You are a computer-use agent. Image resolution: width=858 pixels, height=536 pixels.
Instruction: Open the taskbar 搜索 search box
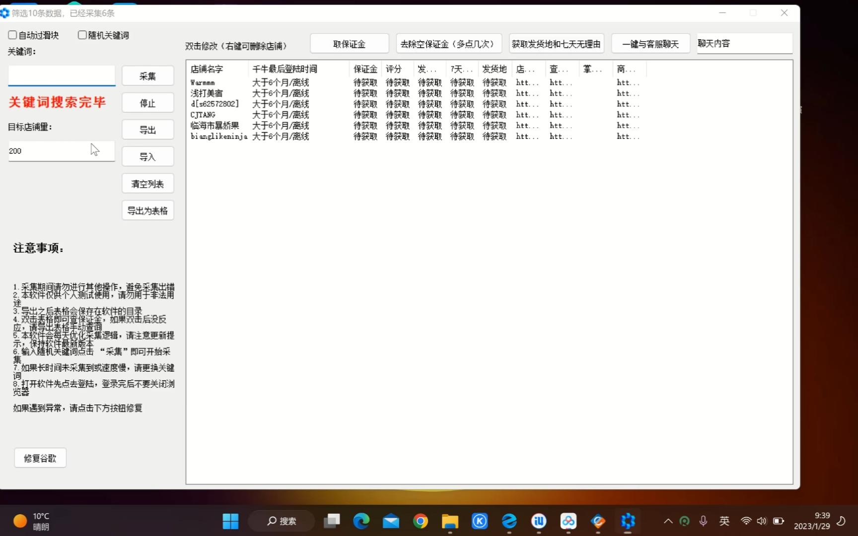tap(282, 521)
